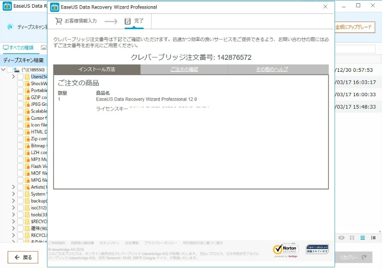Switch to detail pane view

tap(373, 238)
